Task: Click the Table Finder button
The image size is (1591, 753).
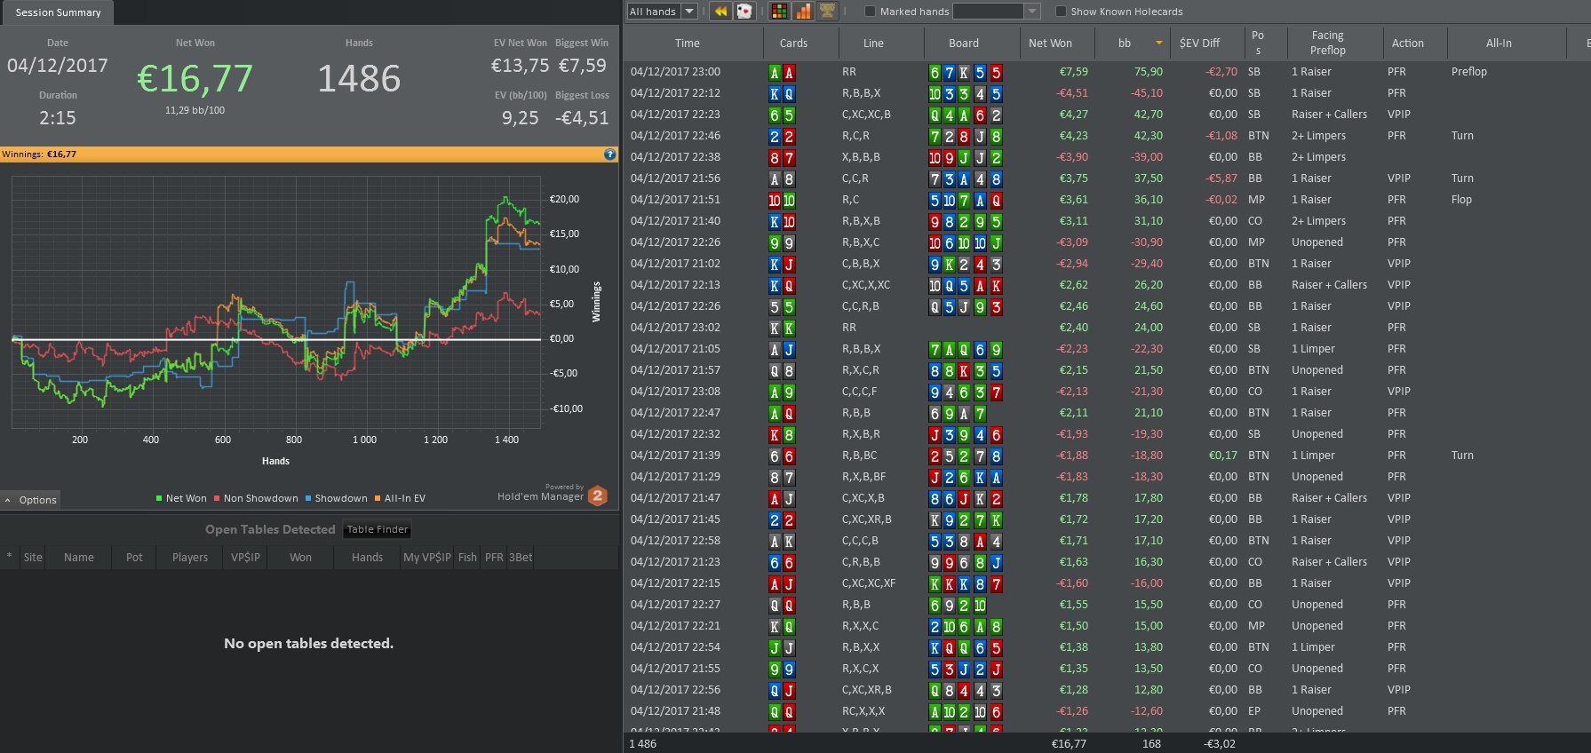Action: 378,529
